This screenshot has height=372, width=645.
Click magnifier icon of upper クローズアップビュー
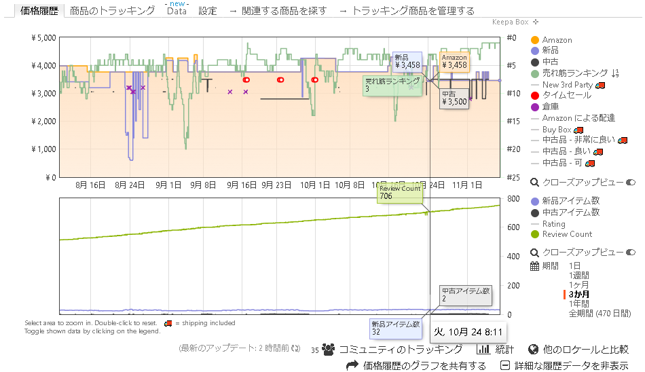534,183
